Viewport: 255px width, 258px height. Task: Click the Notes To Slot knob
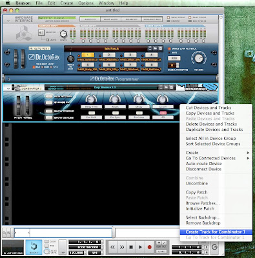click(x=70, y=59)
